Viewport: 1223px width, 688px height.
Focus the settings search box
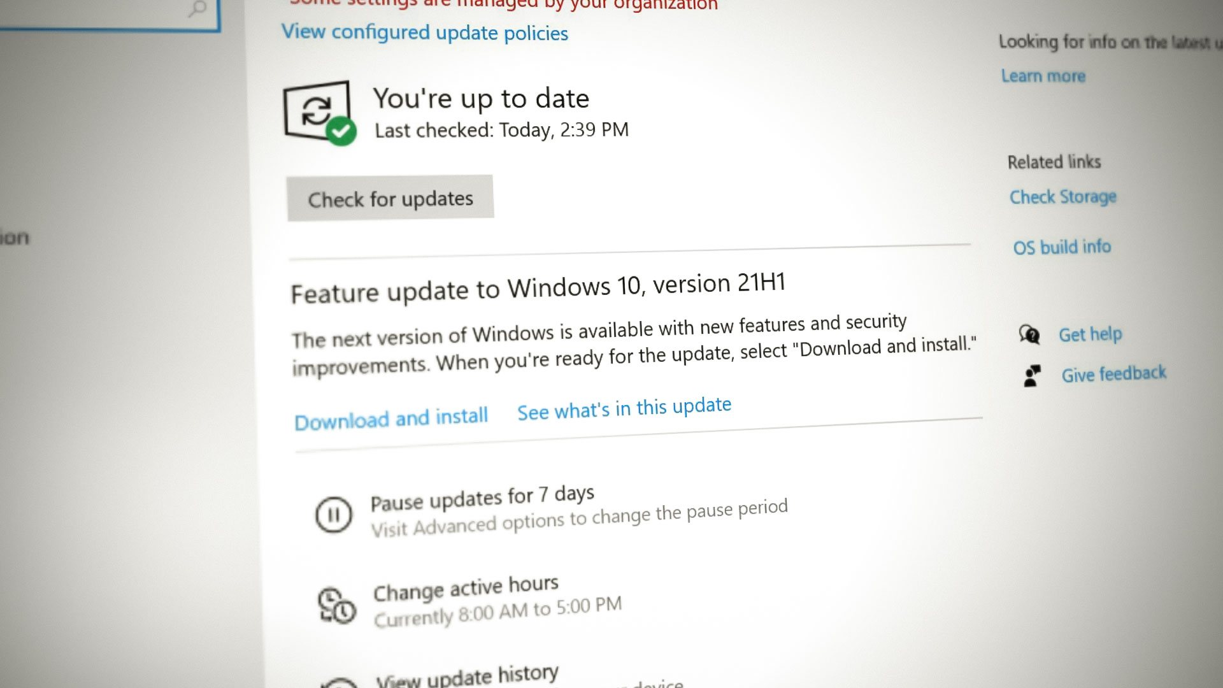96,11
